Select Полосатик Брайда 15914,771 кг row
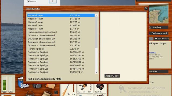This screenshot has width=172, height=96. tap(61, 69)
